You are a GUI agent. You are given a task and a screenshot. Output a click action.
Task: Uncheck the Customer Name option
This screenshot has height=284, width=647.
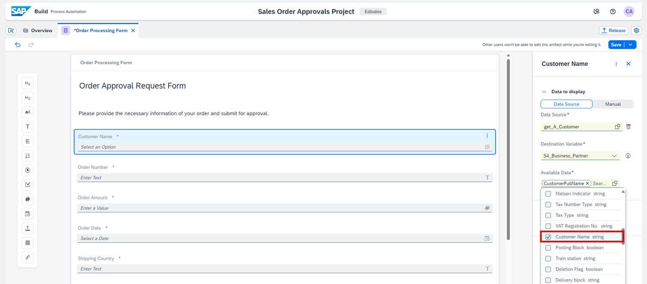click(548, 237)
